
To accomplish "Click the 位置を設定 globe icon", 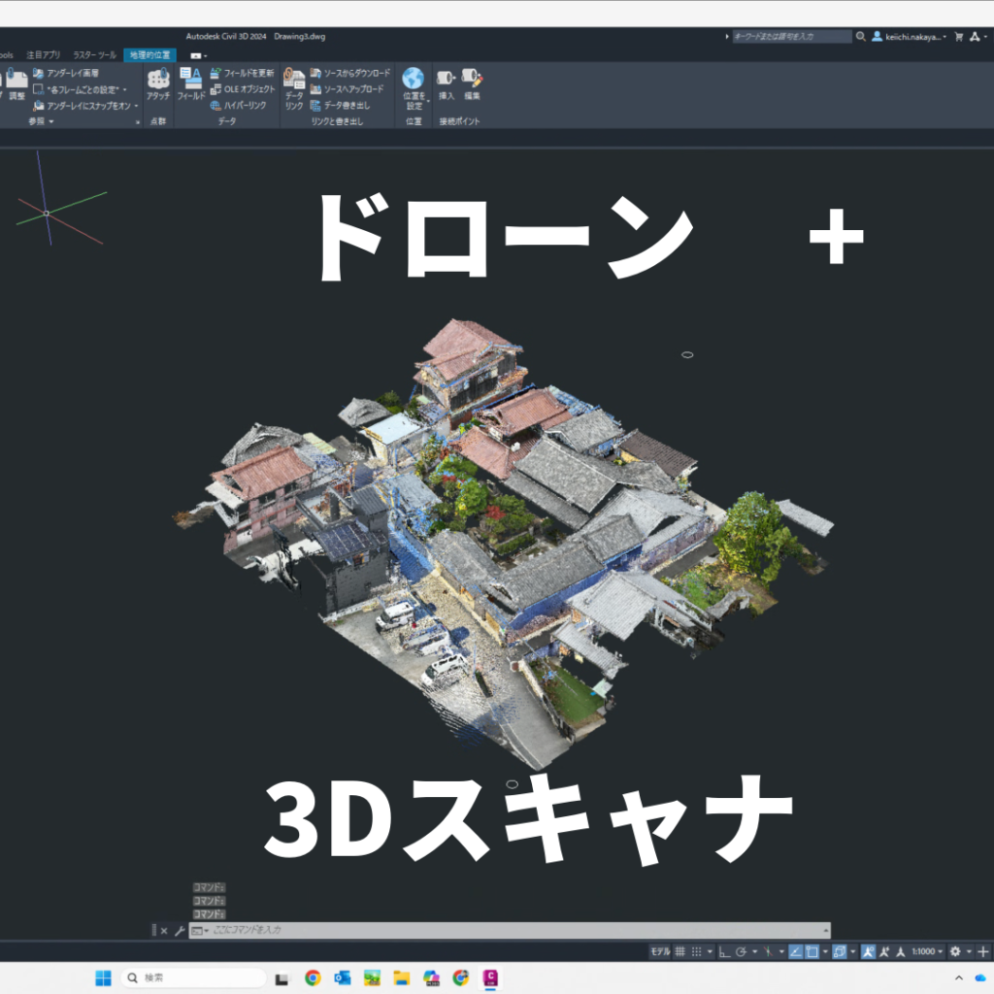I will 414,80.
